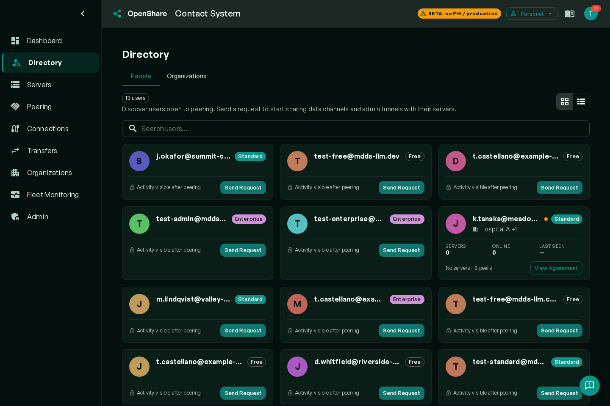Viewport: 610px width, 406px height.
Task: Click the Standard badge on j.okafor card
Action: click(250, 156)
